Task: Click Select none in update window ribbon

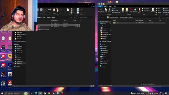Action: coord(81,11)
